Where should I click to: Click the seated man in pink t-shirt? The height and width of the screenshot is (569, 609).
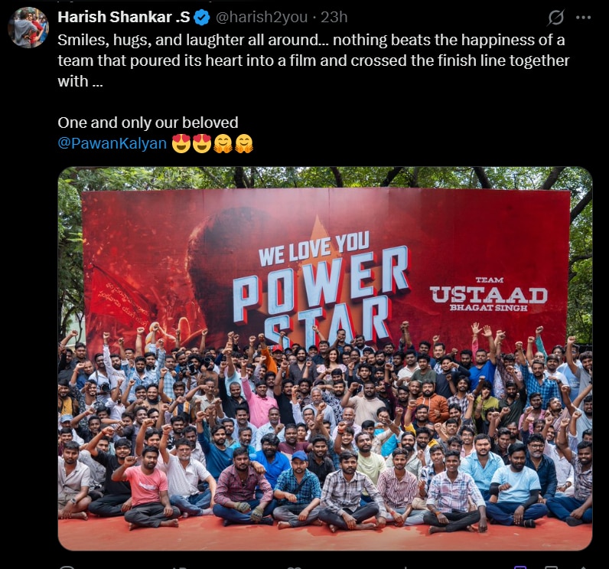(x=145, y=488)
